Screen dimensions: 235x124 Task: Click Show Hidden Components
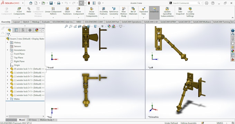pos(92,12)
